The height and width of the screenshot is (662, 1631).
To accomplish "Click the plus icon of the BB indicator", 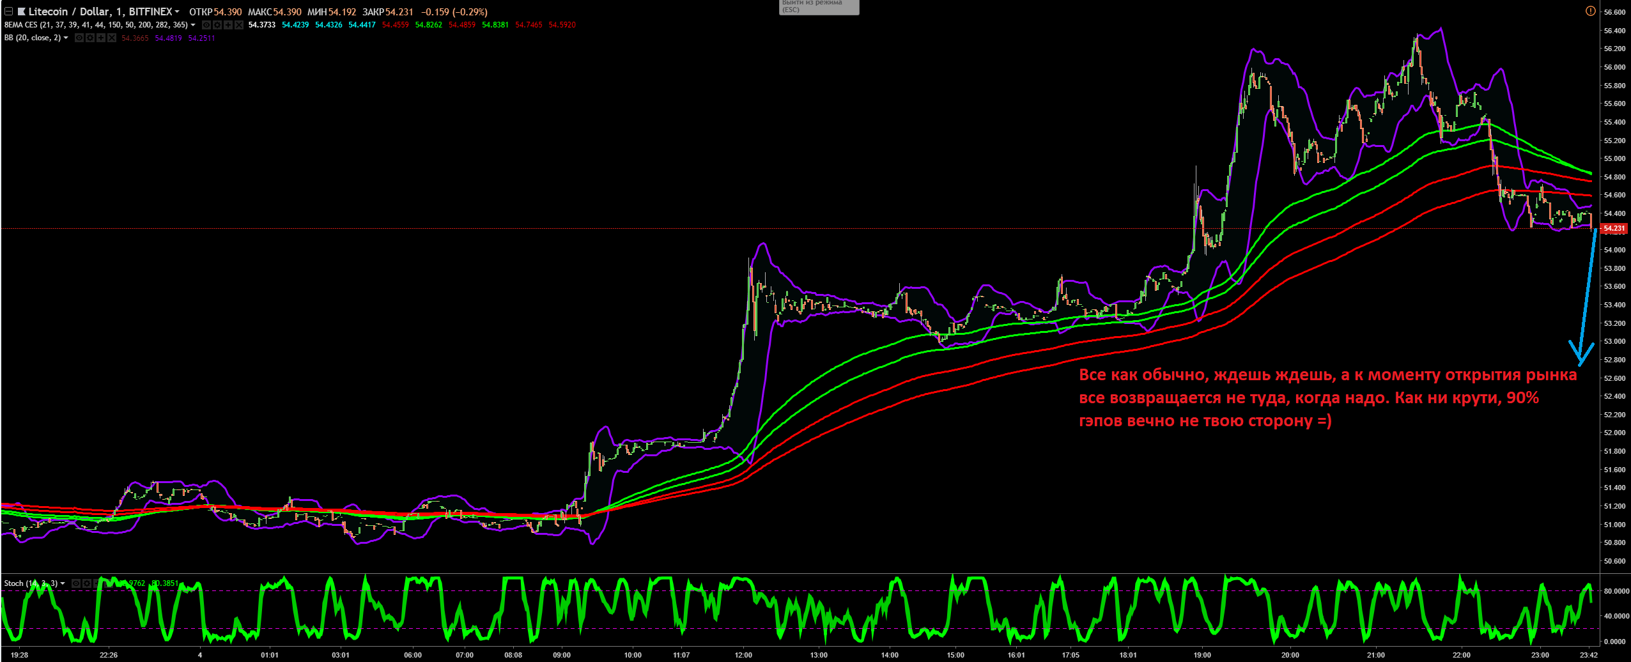I will [101, 38].
